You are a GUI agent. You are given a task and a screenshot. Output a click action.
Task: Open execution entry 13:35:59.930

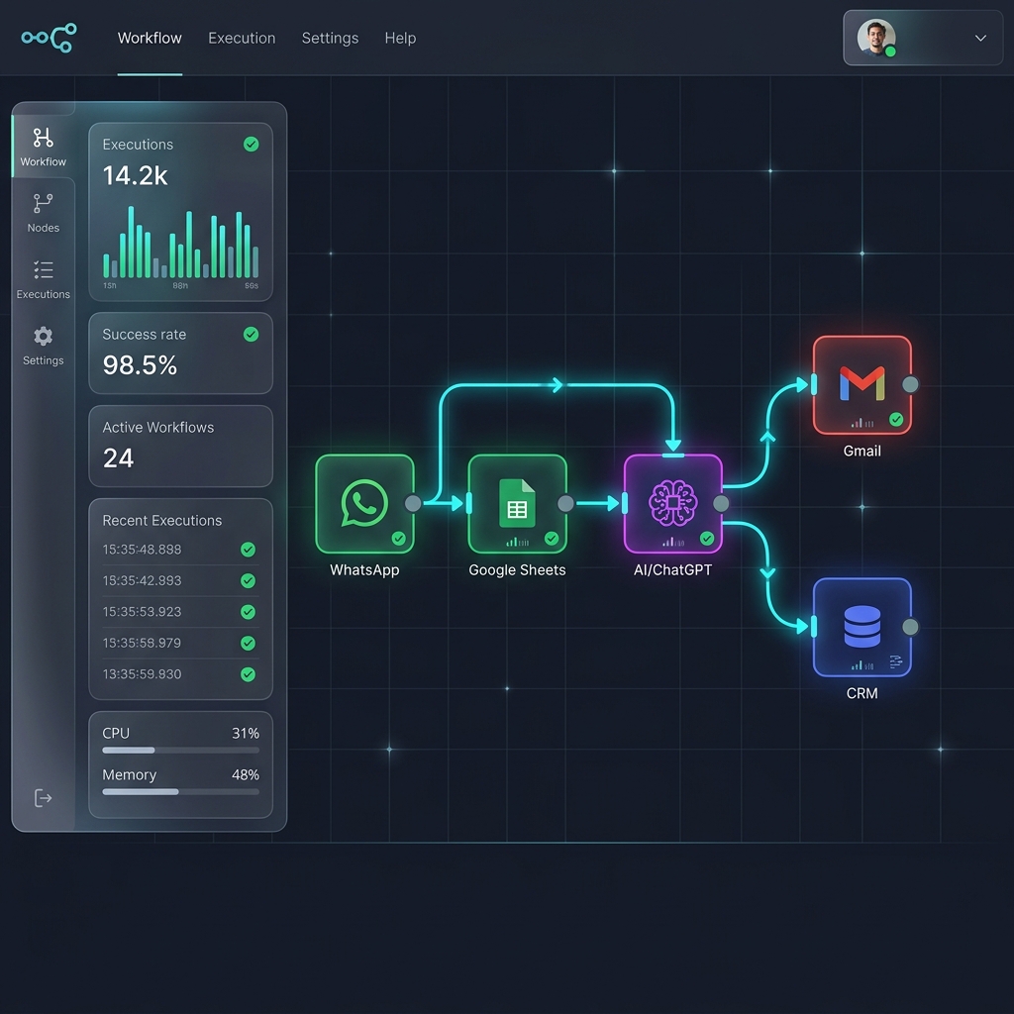tap(180, 674)
